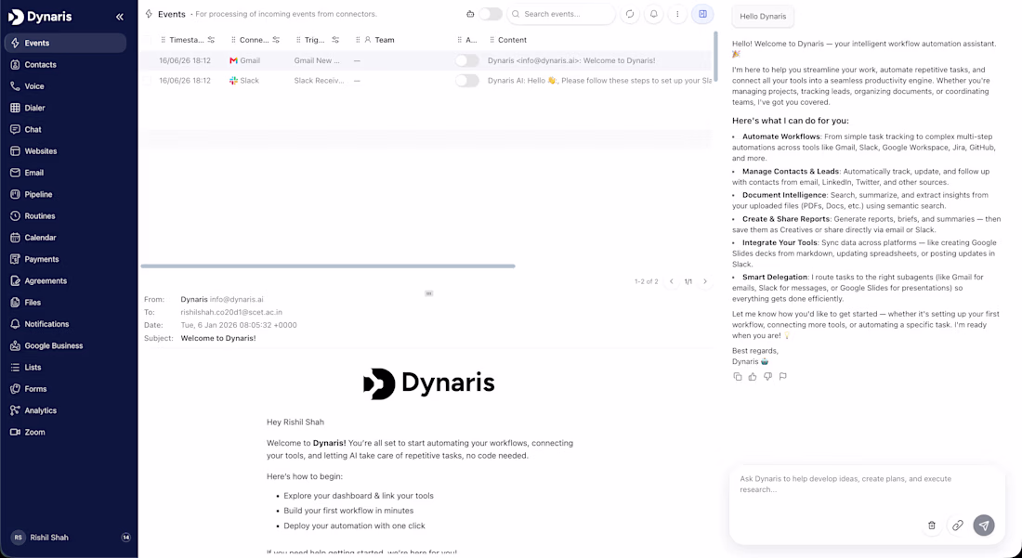This screenshot has width=1022, height=558.
Task: Open the Rishil Shah user profile
Action: click(40, 538)
